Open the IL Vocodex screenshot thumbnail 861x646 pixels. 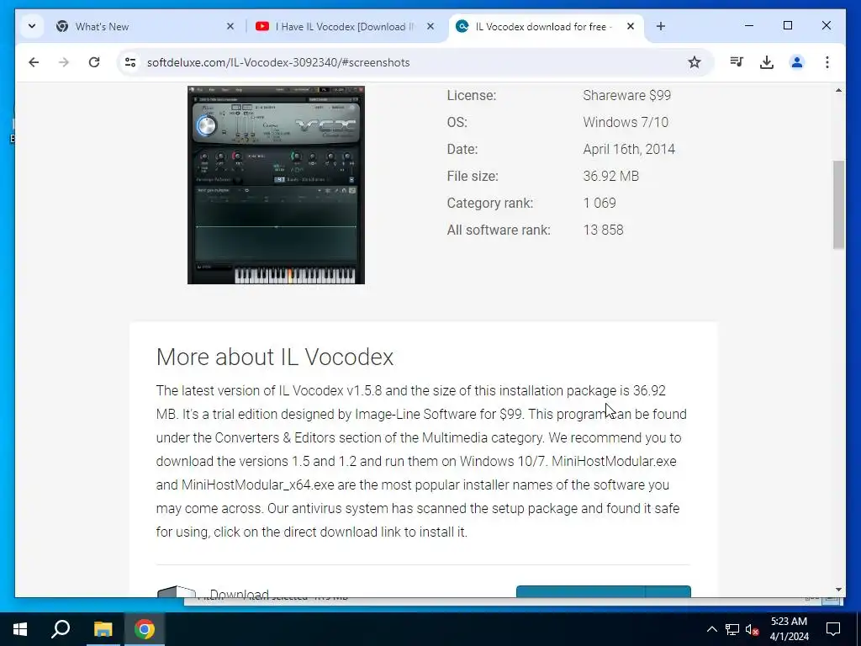pos(276,184)
